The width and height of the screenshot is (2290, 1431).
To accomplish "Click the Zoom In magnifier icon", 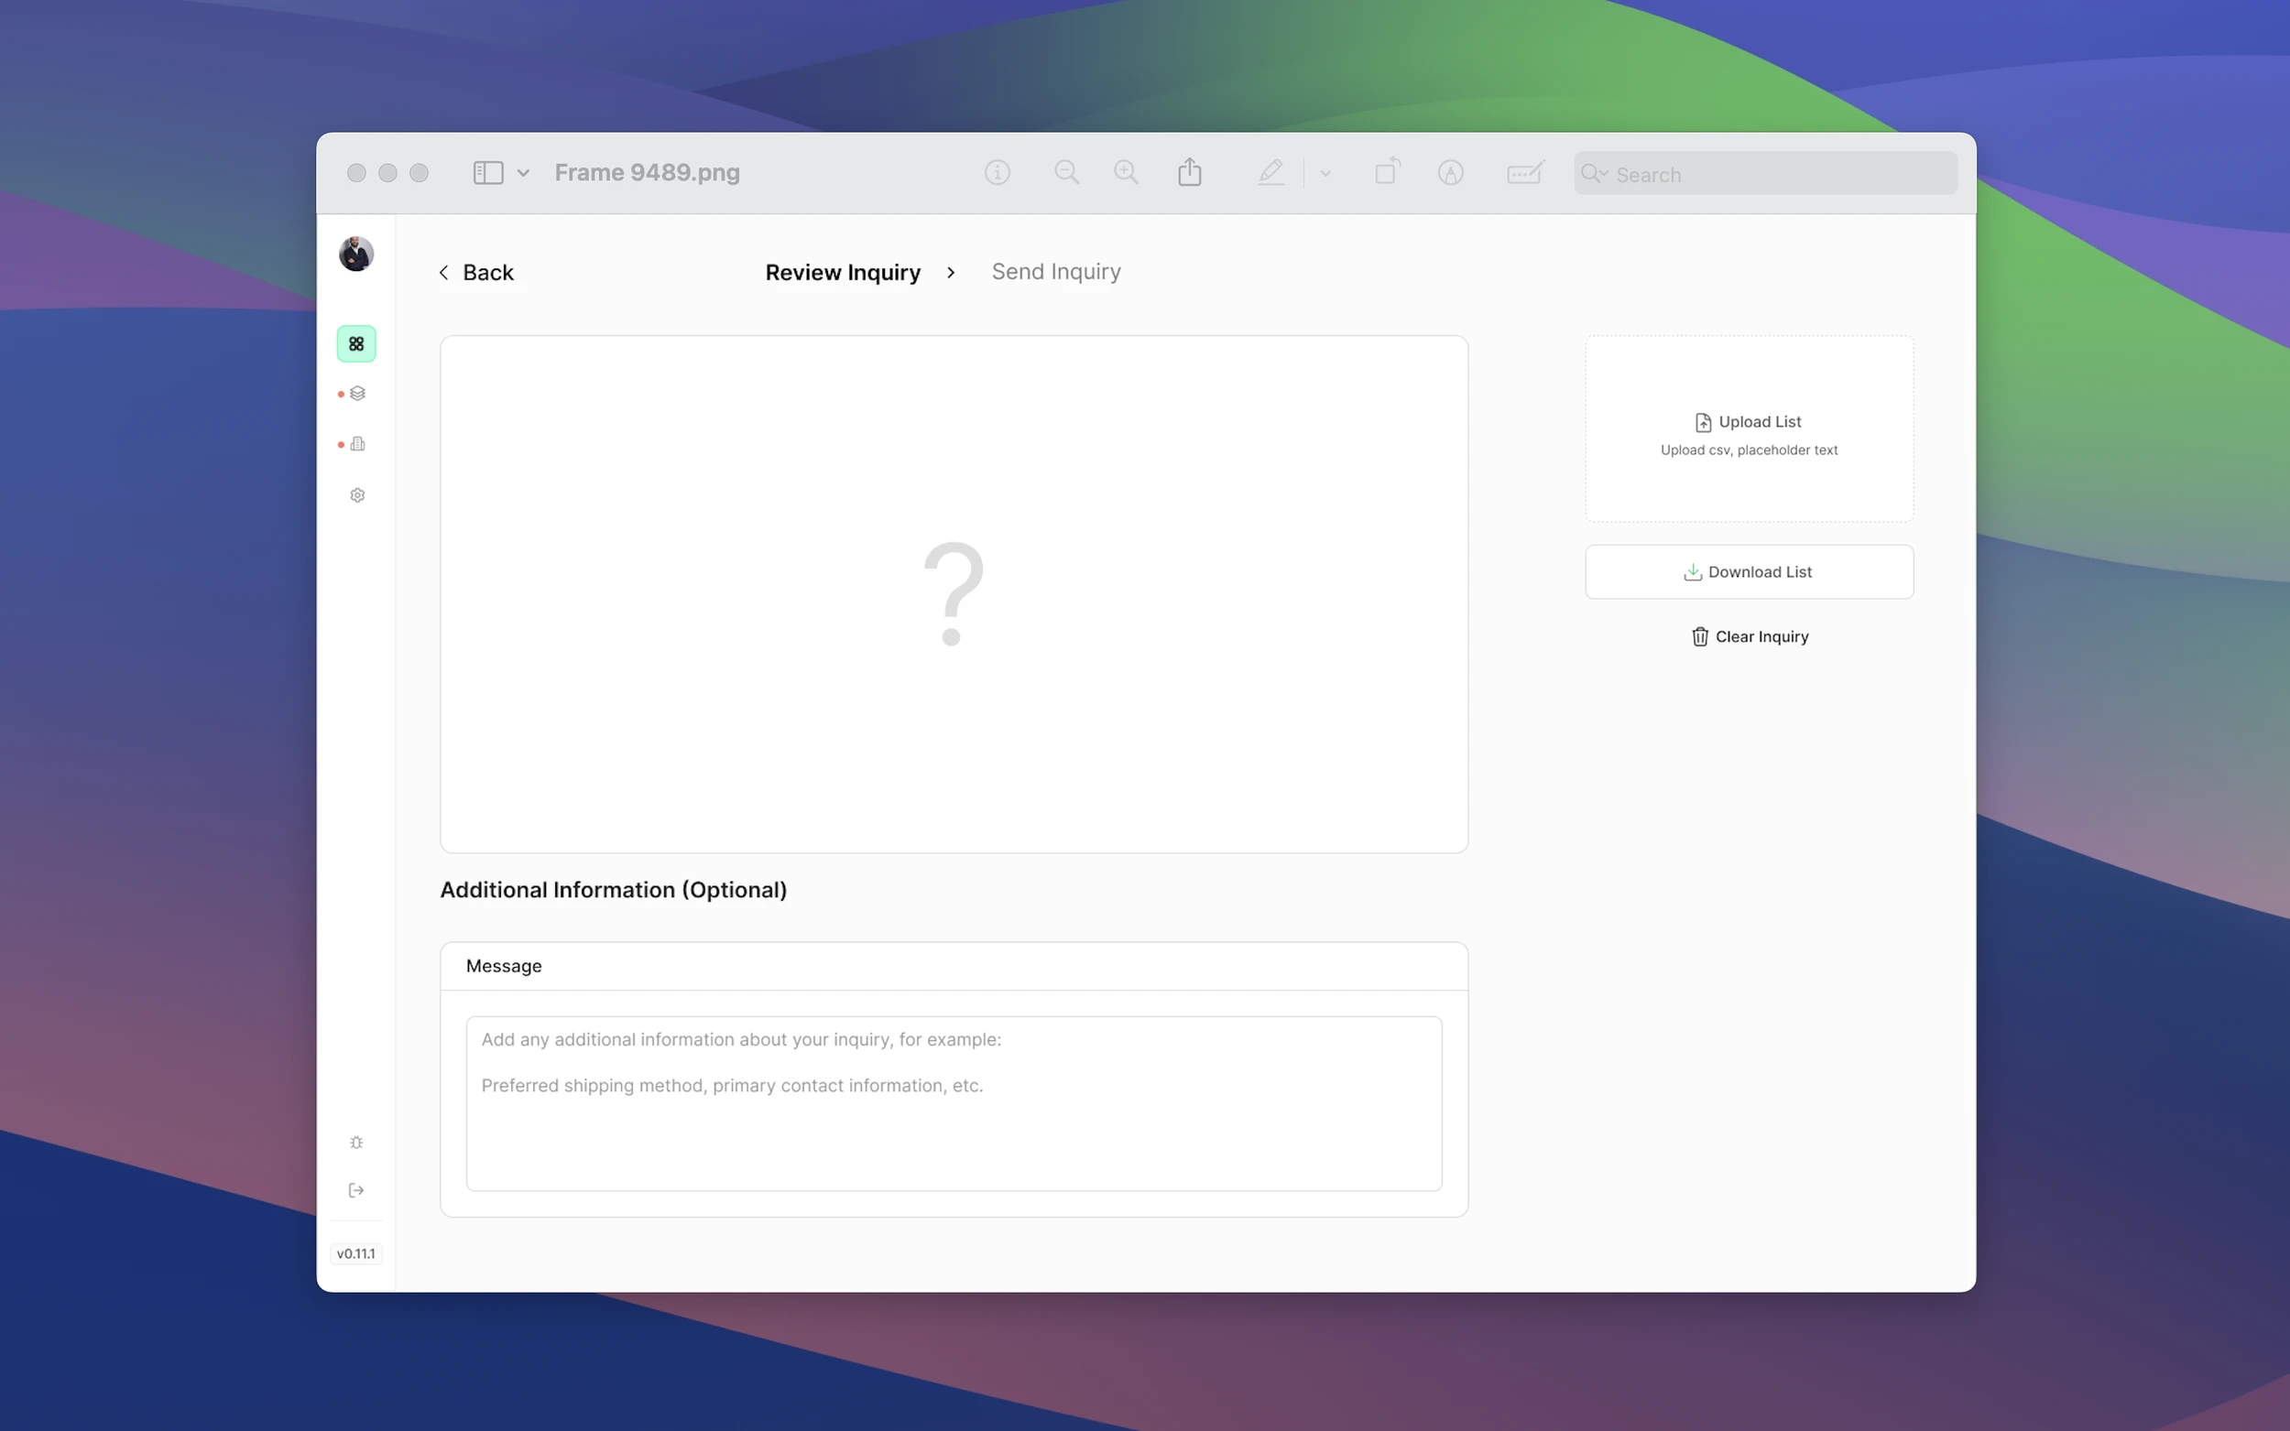I will [x=1126, y=172].
